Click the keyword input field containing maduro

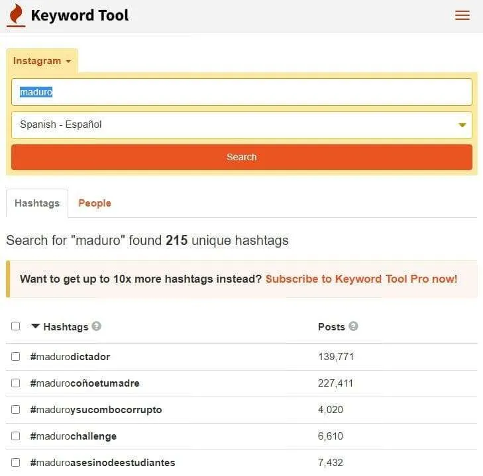(241, 92)
